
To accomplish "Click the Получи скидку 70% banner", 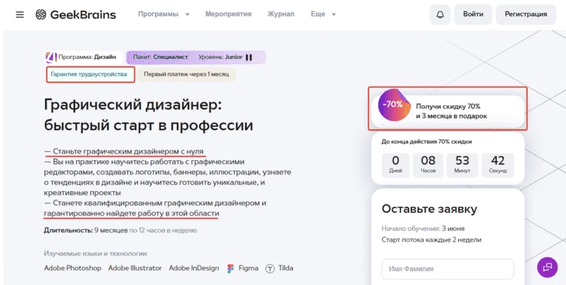I will click(447, 111).
